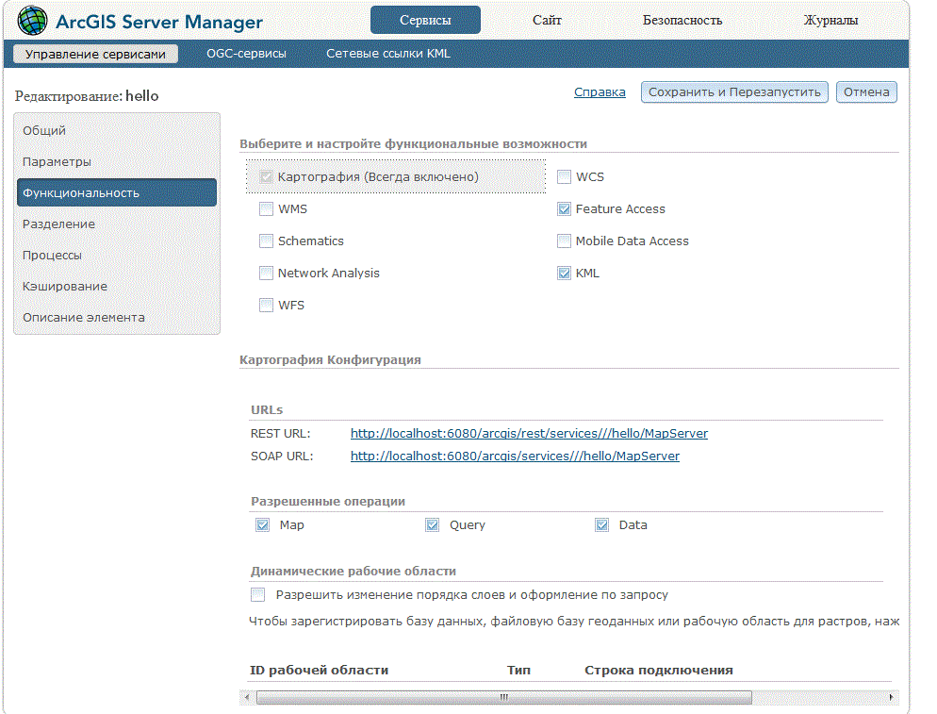This screenshot has height=714, width=937.
Task: Click the Отмена button
Action: click(866, 92)
